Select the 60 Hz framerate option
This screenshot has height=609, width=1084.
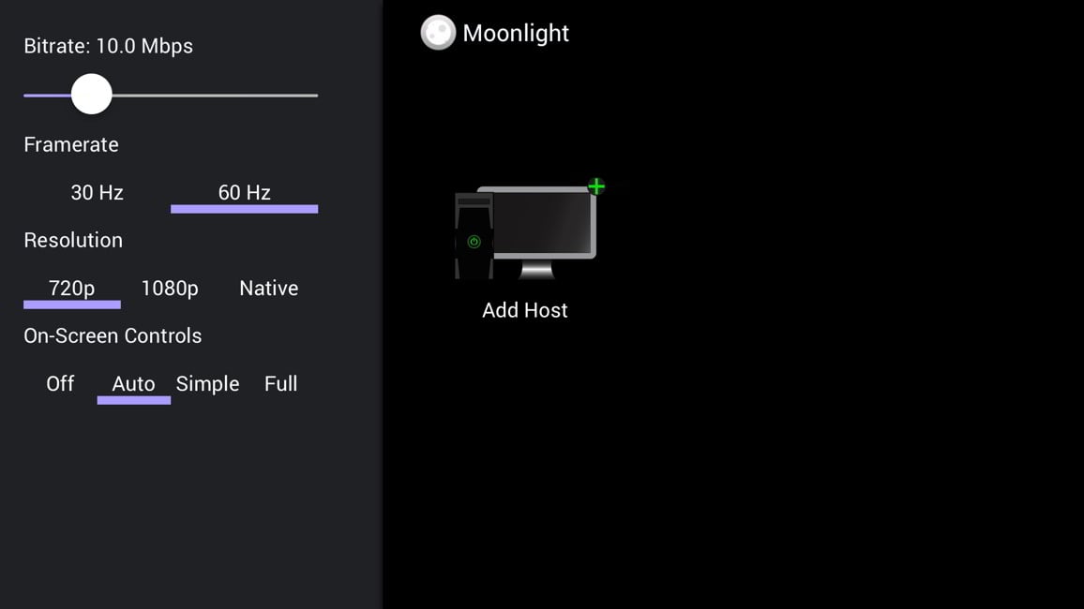(x=244, y=193)
